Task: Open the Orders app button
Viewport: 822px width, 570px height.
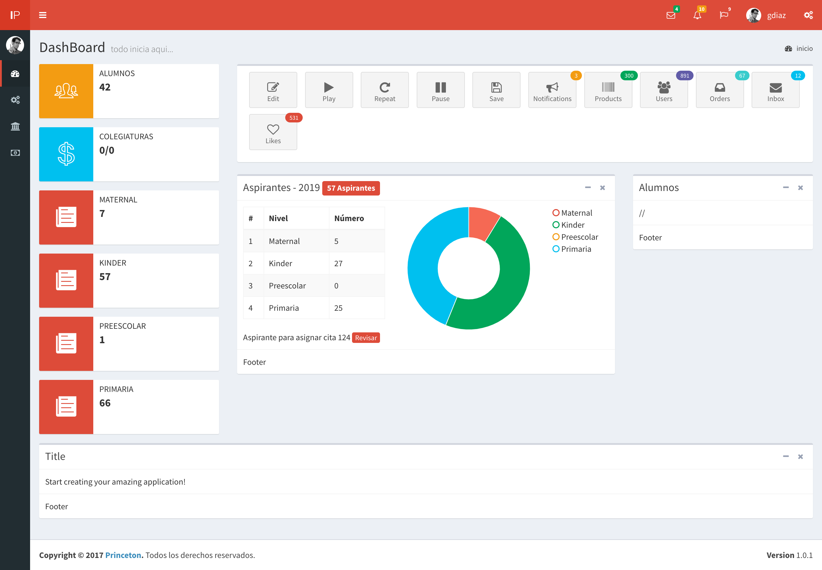Action: [720, 90]
